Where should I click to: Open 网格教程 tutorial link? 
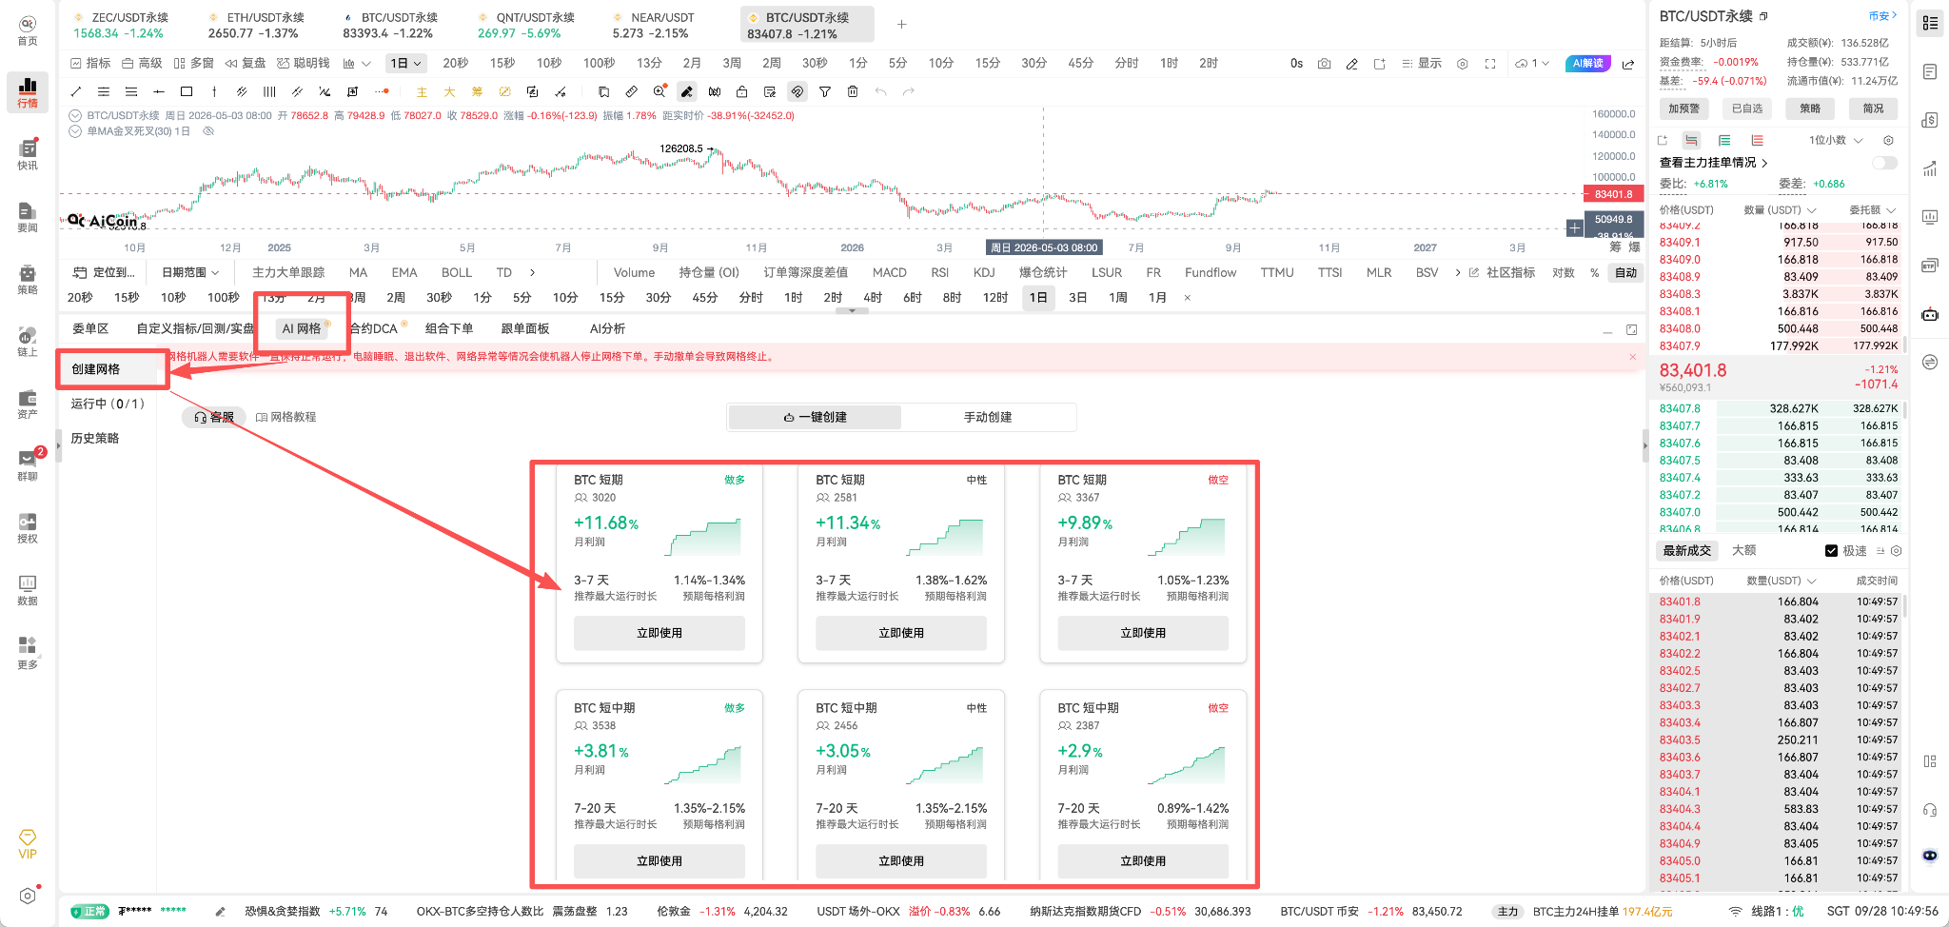(x=286, y=417)
